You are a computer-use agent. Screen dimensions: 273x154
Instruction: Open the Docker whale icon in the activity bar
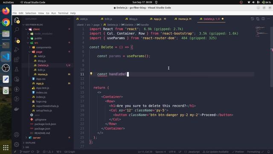click(17, 109)
